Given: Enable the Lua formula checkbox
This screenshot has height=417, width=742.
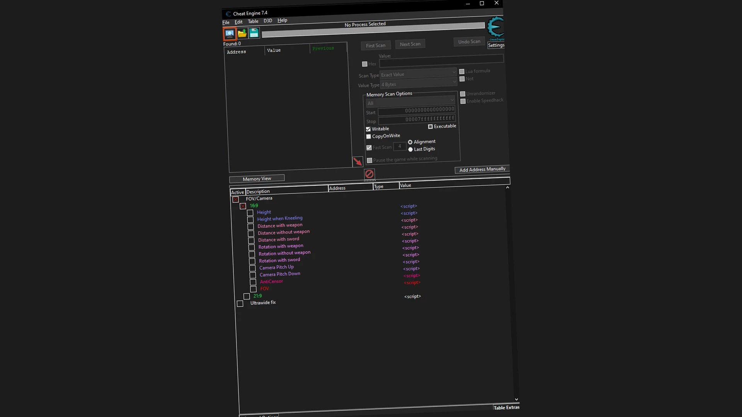Looking at the screenshot, I should coord(461,71).
